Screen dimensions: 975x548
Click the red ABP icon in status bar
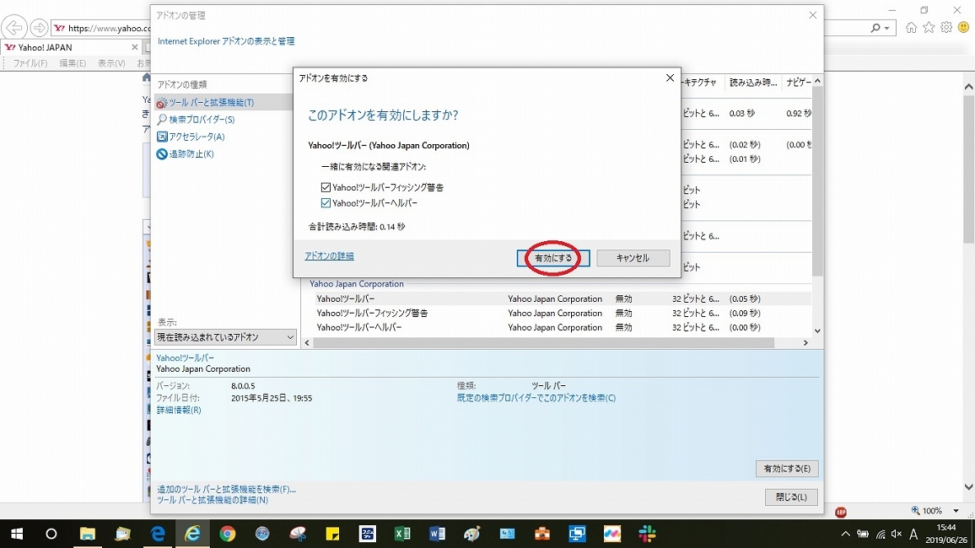(841, 512)
